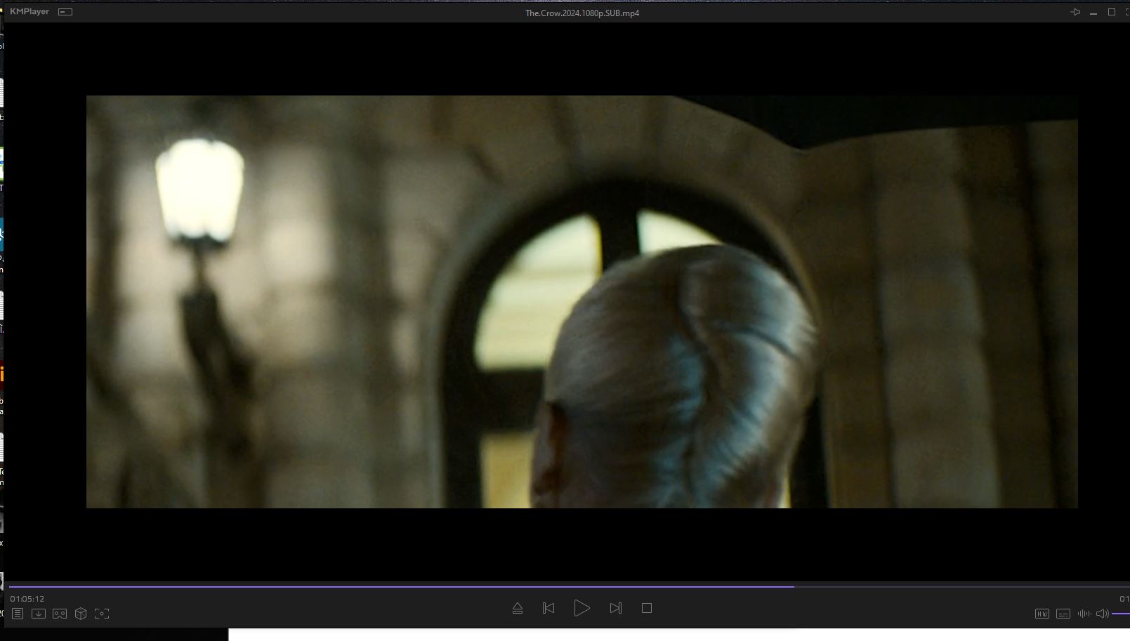Skip to the previous track
Viewport: 1130px width, 641px height.
(x=548, y=608)
